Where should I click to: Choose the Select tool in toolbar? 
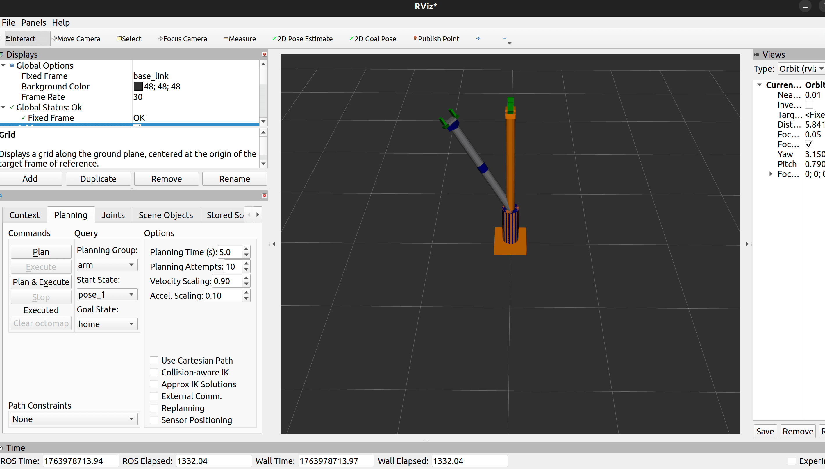coord(129,39)
